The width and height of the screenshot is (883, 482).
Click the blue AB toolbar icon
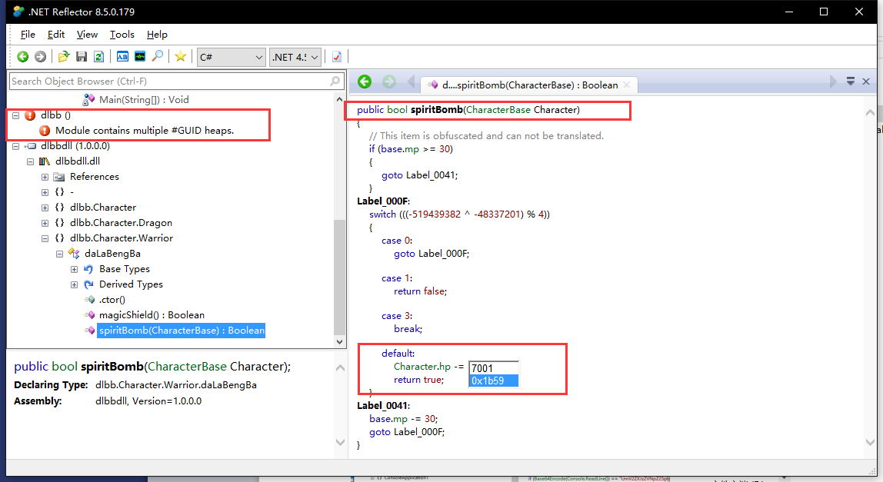click(122, 56)
